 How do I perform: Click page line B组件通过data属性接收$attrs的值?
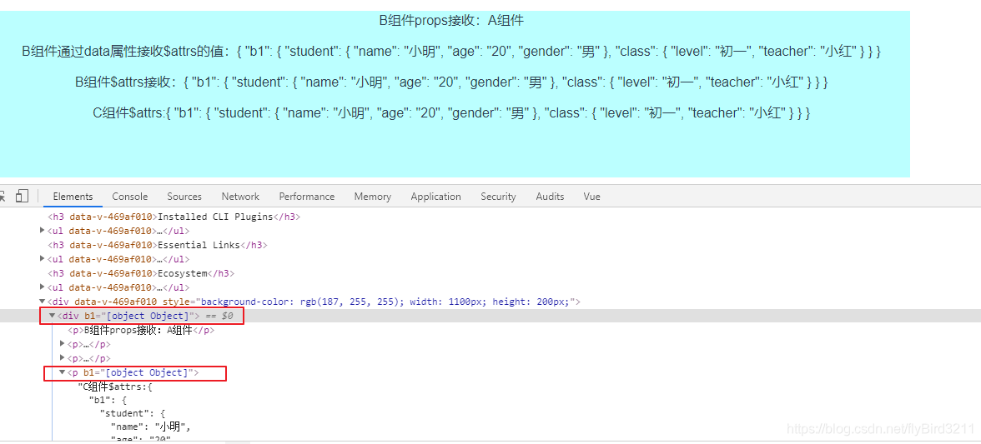pos(452,51)
